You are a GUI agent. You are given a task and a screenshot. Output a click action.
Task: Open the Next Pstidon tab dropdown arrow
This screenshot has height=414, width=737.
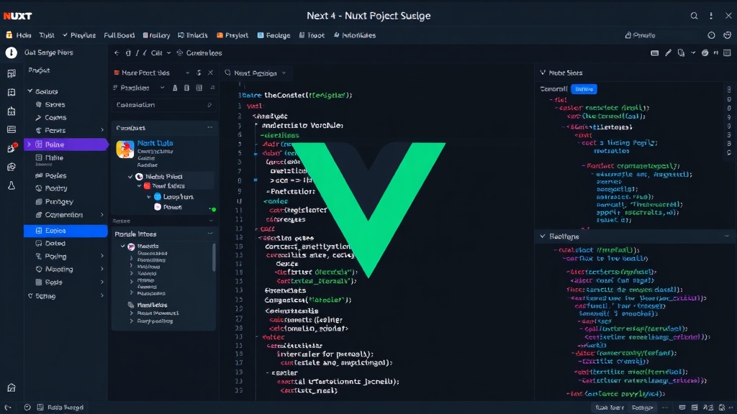point(284,73)
